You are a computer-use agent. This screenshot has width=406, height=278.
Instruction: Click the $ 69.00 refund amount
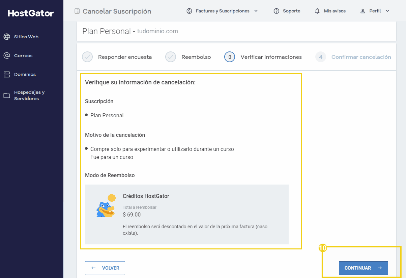tap(132, 214)
